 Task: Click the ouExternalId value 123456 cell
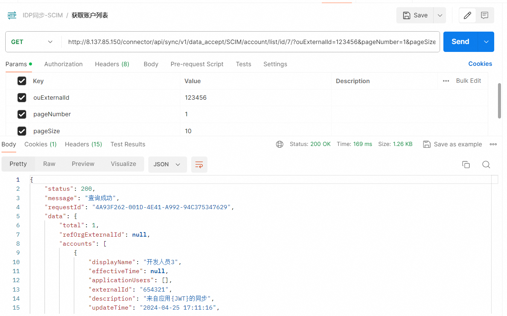(x=256, y=98)
